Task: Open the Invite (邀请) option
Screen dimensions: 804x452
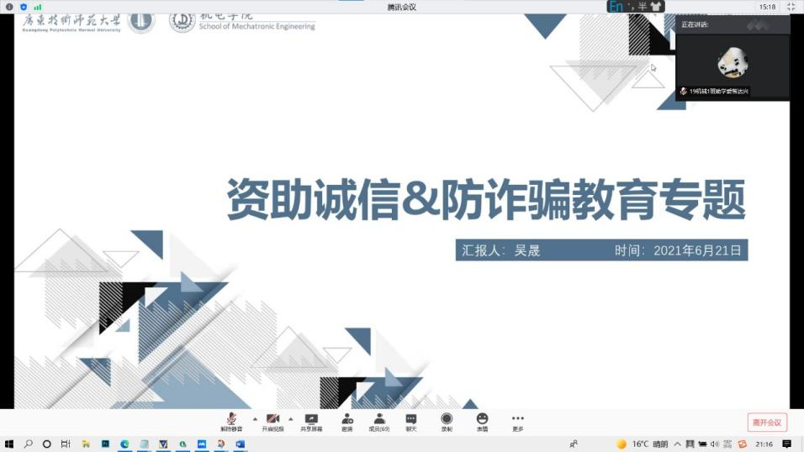Action: click(346, 421)
